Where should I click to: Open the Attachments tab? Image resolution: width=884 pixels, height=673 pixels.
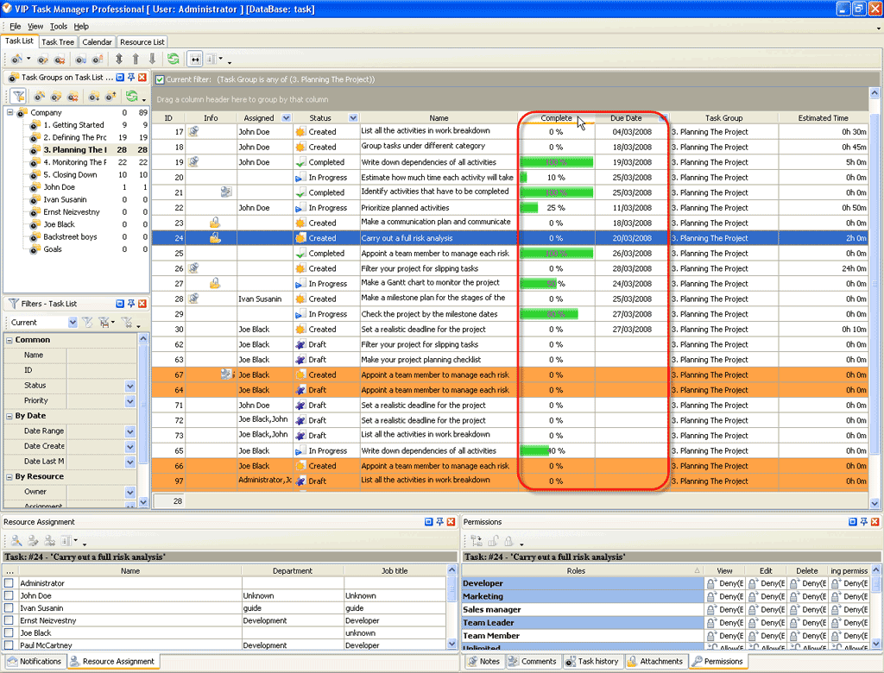[x=656, y=661]
